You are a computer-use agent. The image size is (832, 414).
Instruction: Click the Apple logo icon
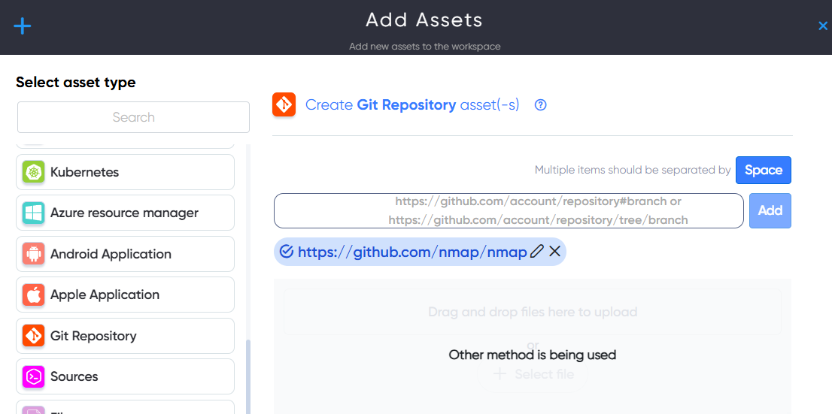pos(33,295)
